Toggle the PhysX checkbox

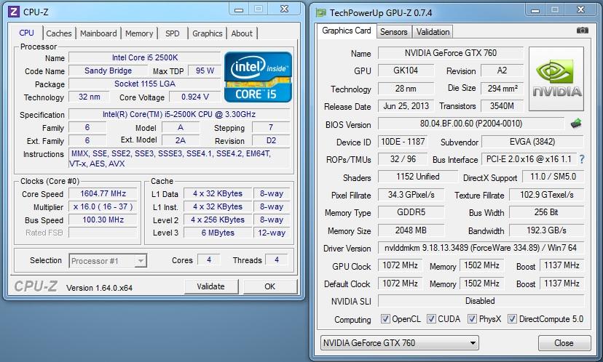[472, 319]
